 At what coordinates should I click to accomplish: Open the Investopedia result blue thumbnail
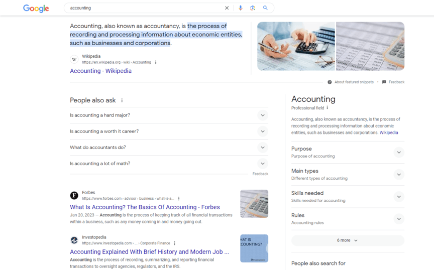coord(254,248)
